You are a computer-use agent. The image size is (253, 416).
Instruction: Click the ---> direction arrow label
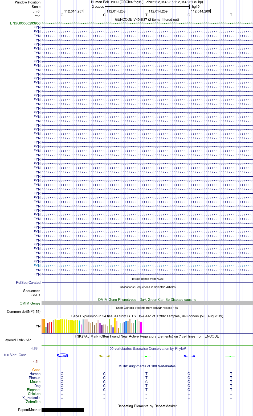38,15
